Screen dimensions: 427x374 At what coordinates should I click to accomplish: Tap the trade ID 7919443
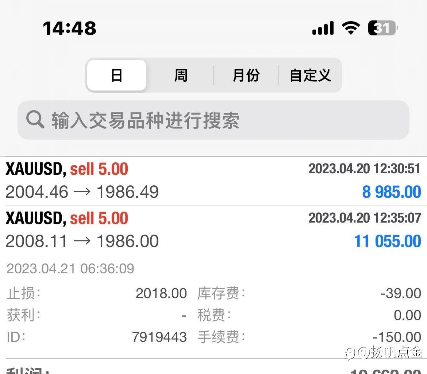(x=159, y=337)
